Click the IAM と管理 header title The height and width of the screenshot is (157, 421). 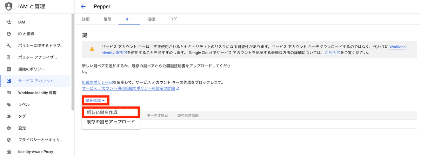(32, 6)
